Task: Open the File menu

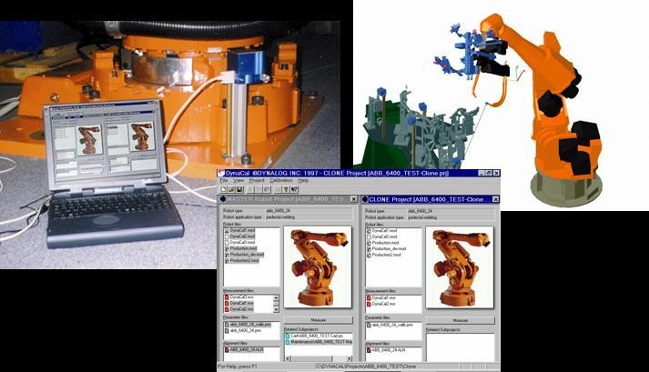Action: tap(223, 180)
